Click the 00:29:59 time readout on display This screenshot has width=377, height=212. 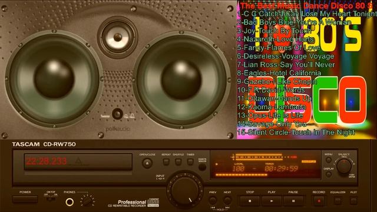[x=282, y=169]
